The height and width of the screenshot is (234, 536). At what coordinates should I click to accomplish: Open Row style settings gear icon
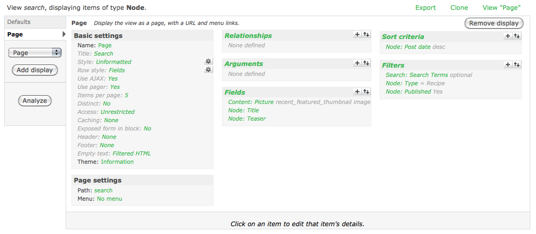click(208, 70)
